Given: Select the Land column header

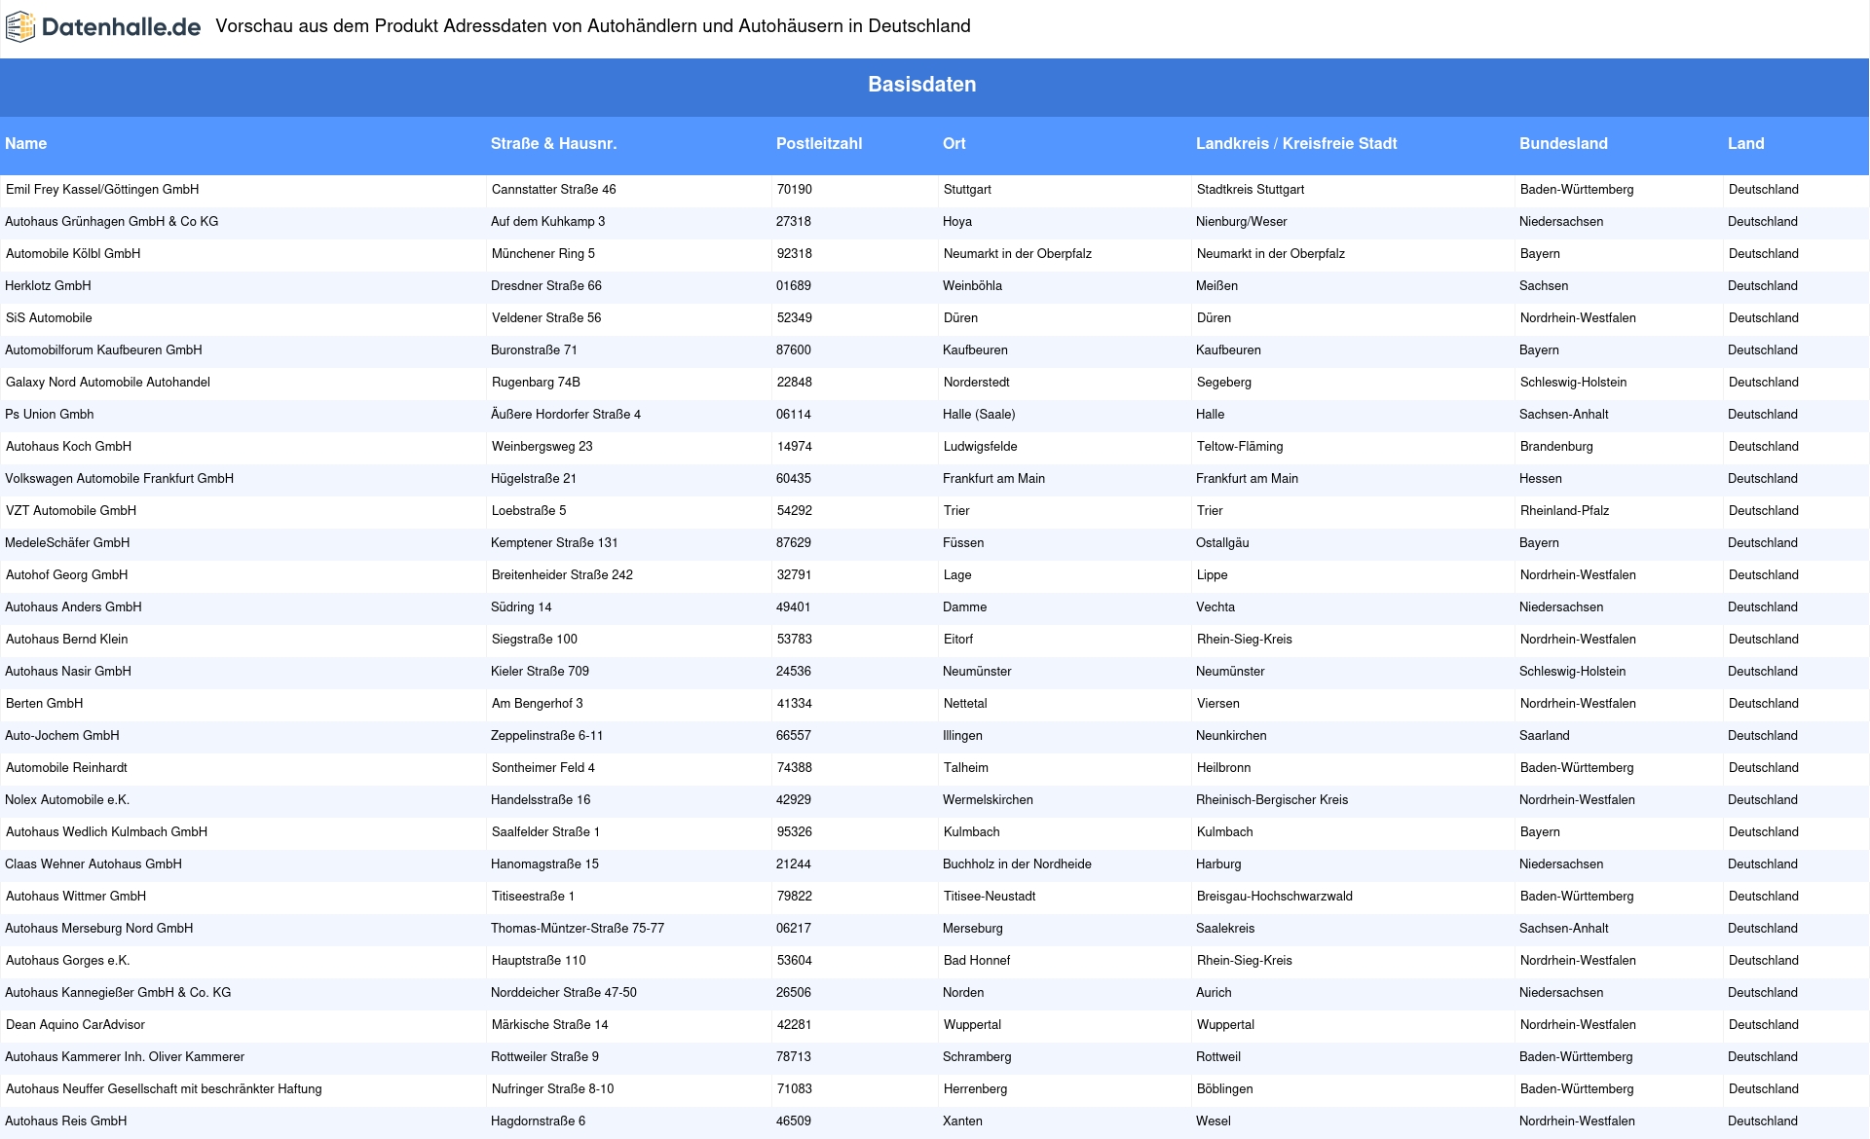Looking at the screenshot, I should coord(1746,143).
